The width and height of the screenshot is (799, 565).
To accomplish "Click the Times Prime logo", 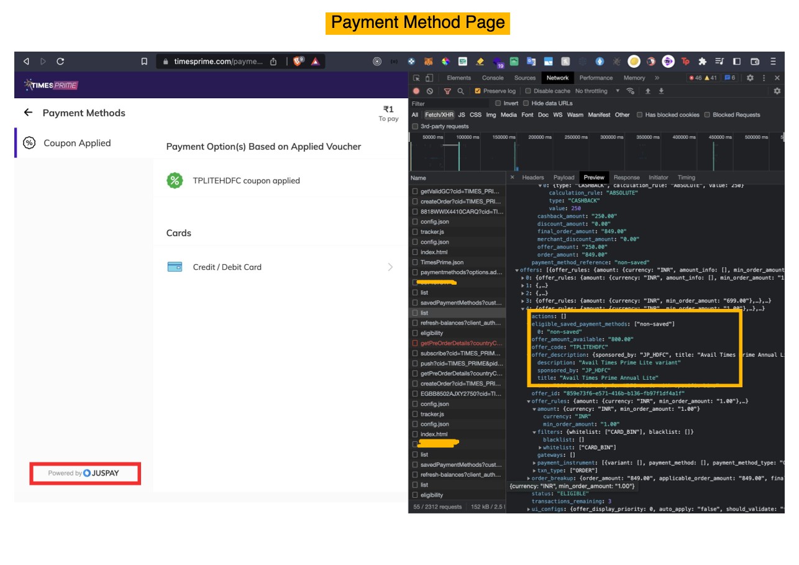I will click(51, 85).
